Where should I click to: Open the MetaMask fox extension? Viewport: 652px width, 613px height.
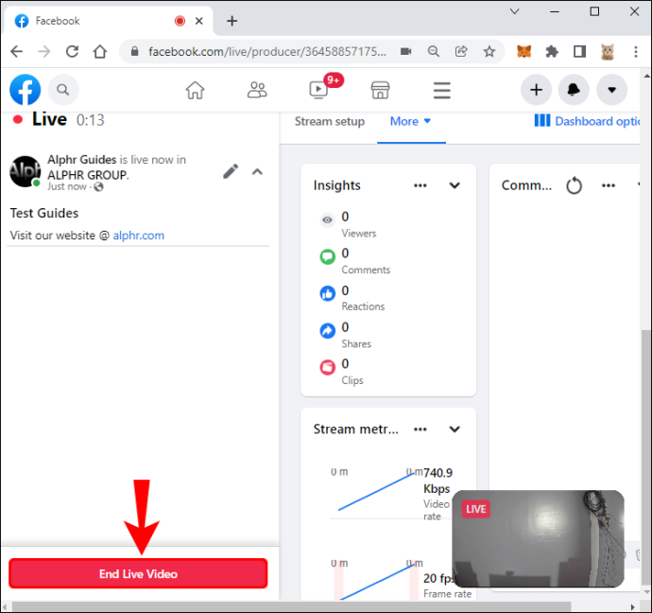pos(523,52)
